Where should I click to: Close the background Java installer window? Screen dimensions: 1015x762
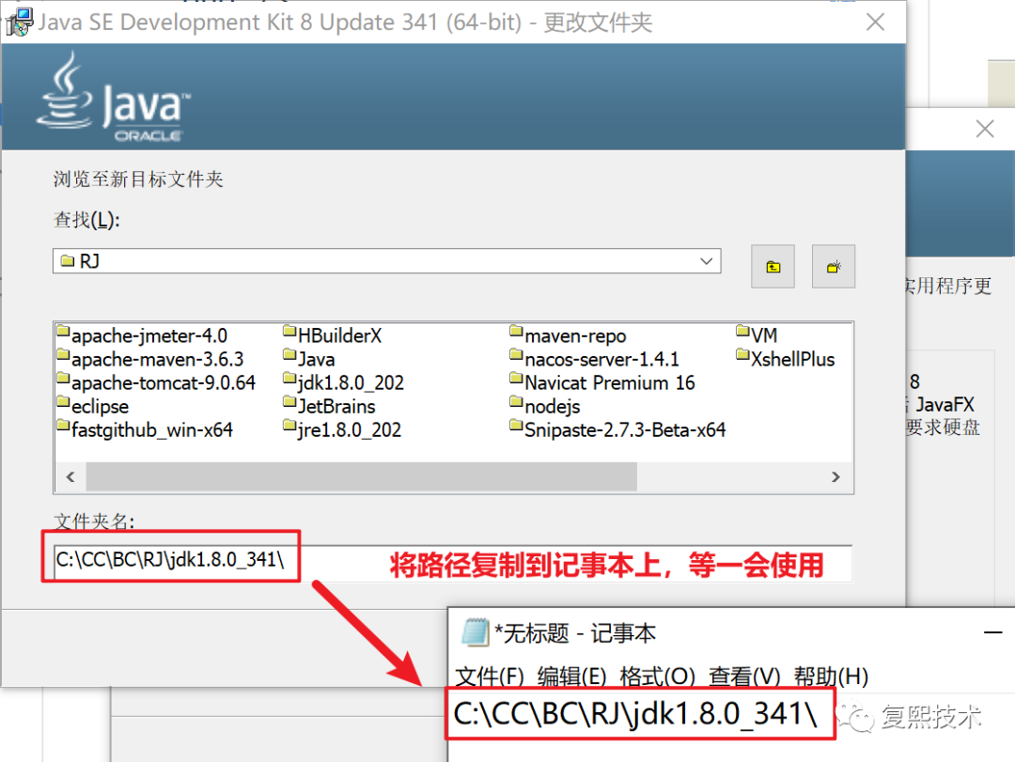point(985,129)
